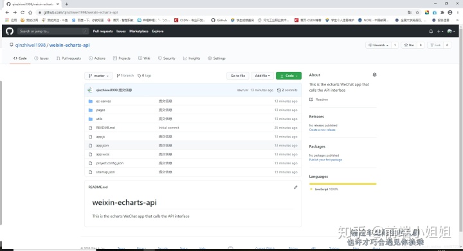Image resolution: width=463 pixels, height=251 pixels.
Task: Open the weixin-echarts-api repository link
Action: click(69, 45)
